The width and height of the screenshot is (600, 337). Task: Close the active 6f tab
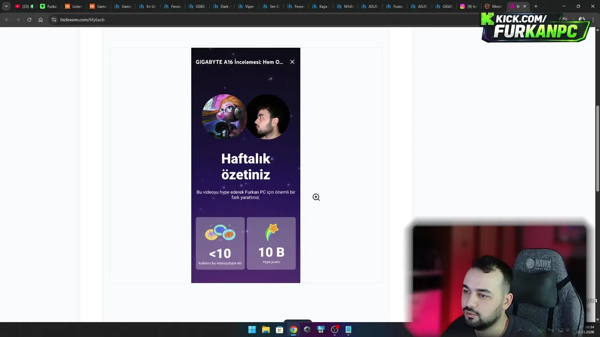point(525,7)
